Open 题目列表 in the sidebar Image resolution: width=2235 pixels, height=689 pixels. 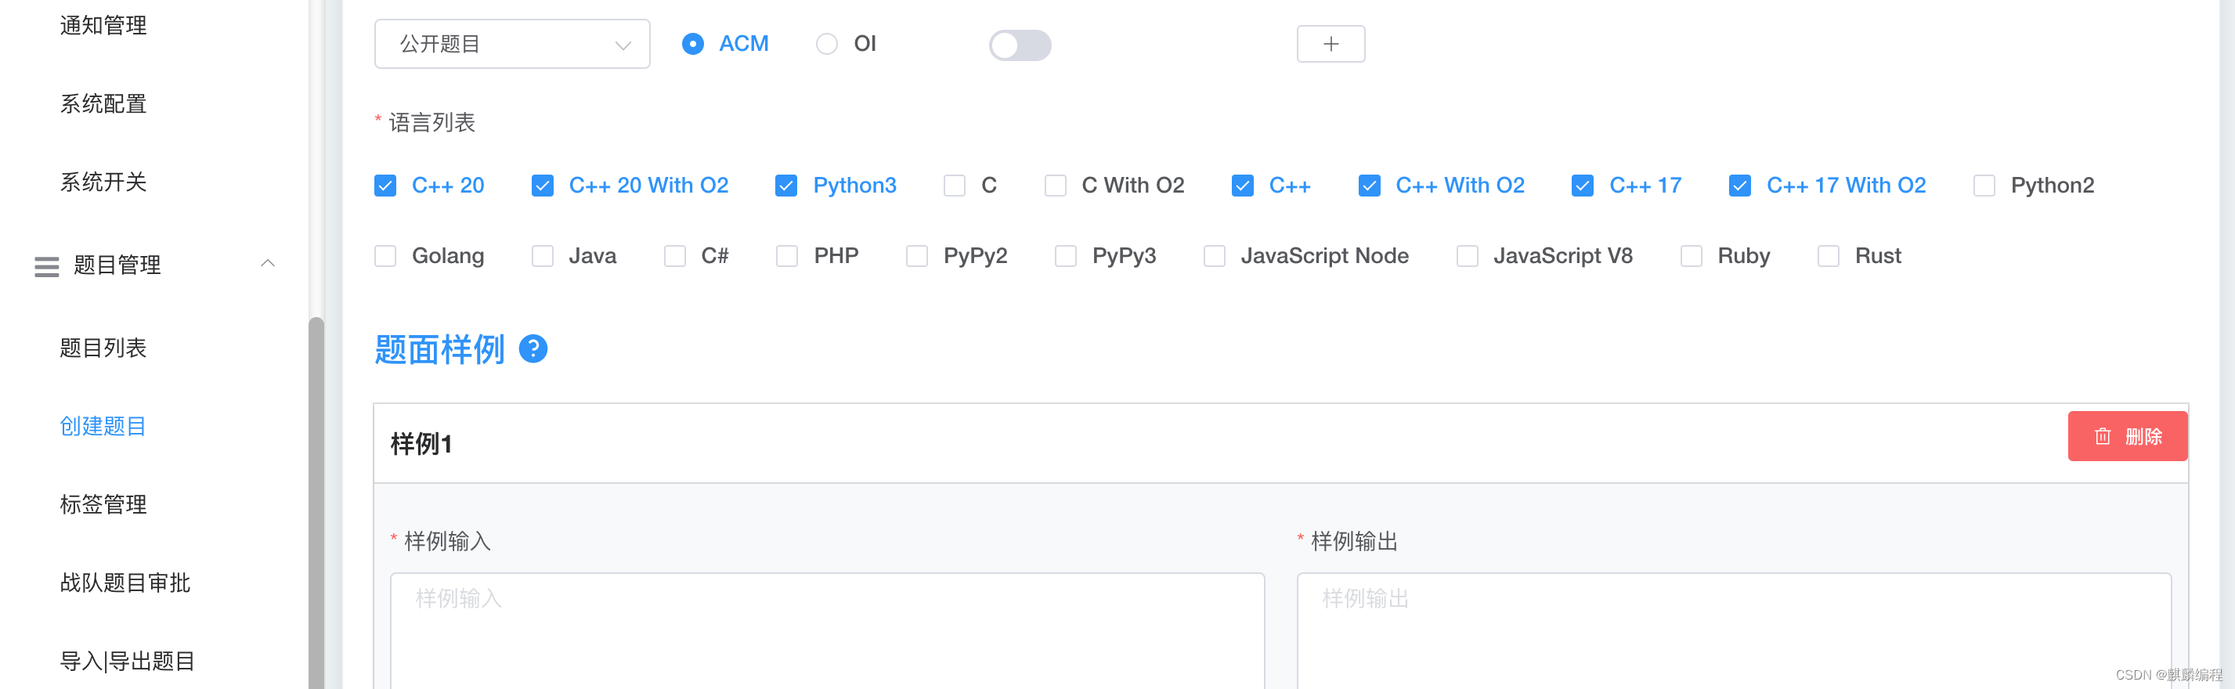click(103, 348)
